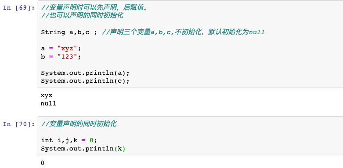Click the System.out.println(a) line

click(x=85, y=73)
